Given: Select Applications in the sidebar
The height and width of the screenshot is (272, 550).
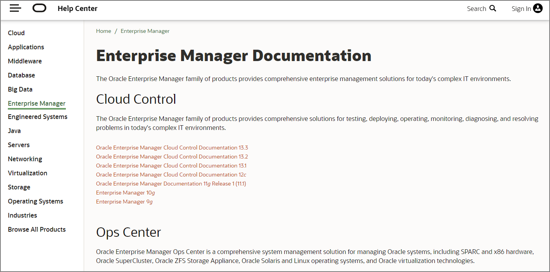Looking at the screenshot, I should [26, 47].
